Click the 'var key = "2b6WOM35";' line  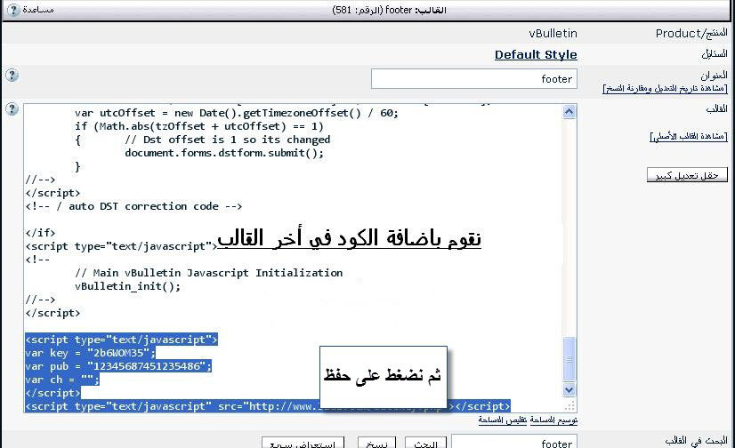coord(90,353)
